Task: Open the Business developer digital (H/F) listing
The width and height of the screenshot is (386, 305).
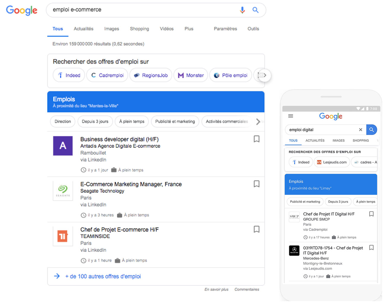Action: point(119,139)
